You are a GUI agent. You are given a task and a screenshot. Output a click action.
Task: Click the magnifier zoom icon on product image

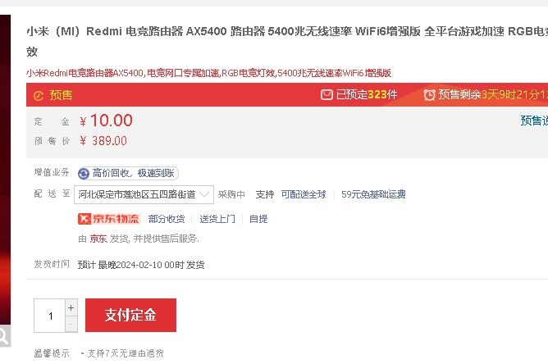click(x=3, y=336)
